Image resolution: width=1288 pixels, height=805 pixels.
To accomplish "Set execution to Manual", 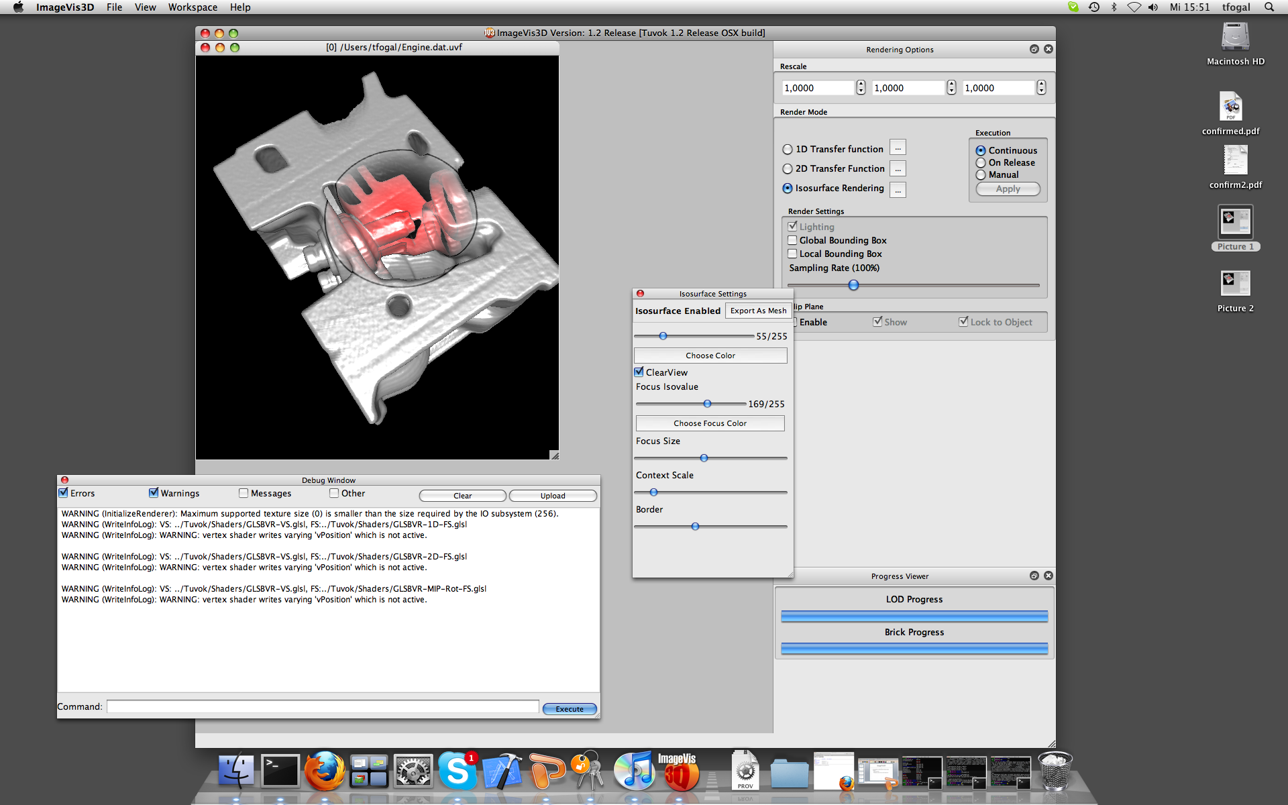I will [x=997, y=174].
